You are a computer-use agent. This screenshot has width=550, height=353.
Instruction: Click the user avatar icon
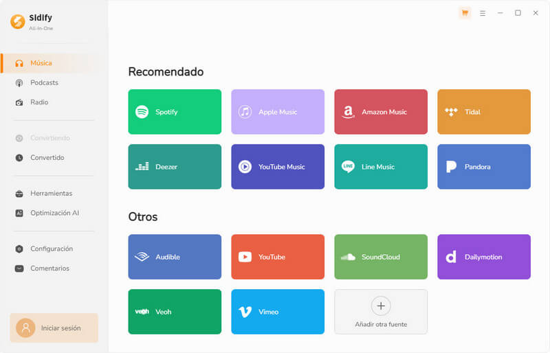(25, 328)
